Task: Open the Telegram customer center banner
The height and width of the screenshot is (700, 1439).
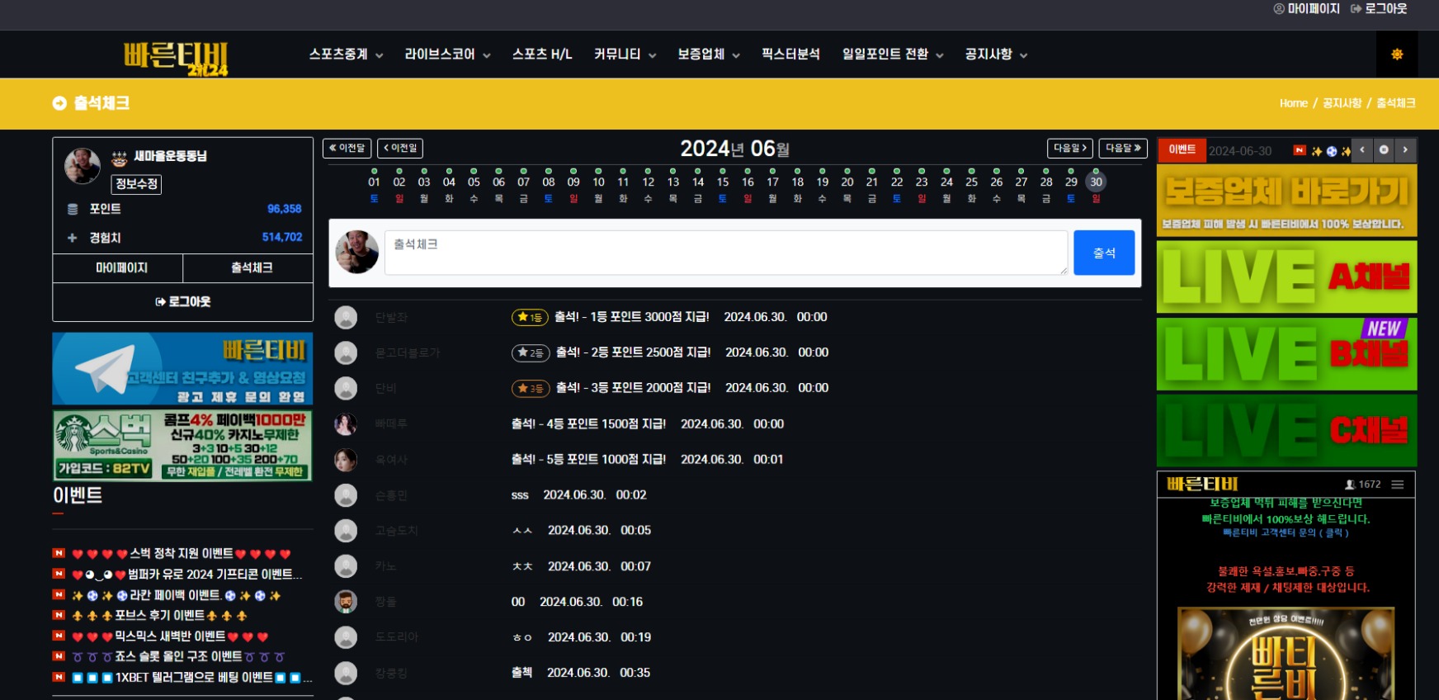Action: click(182, 368)
